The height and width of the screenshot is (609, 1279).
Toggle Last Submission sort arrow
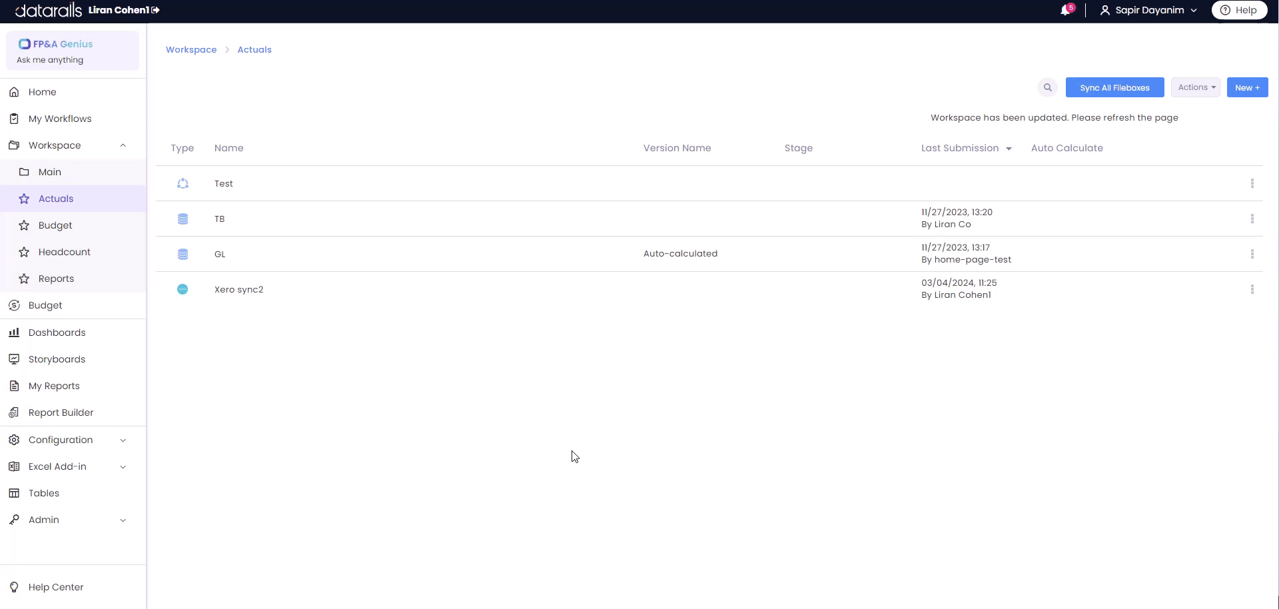point(1009,149)
